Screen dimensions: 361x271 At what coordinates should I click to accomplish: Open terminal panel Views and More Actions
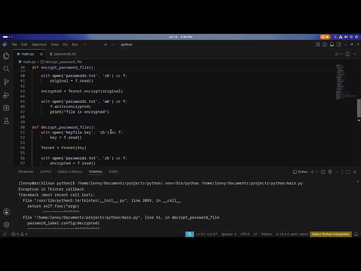coord(337,172)
